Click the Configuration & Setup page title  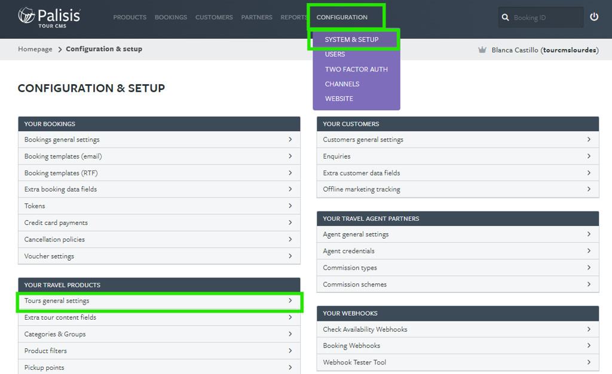click(x=91, y=88)
